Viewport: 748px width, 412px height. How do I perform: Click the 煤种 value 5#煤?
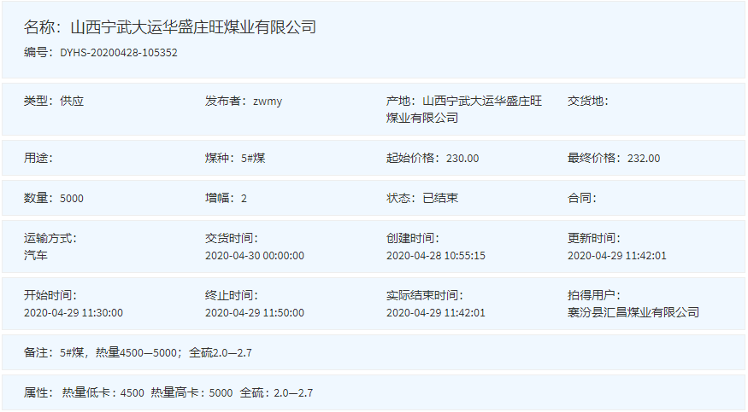click(253, 158)
